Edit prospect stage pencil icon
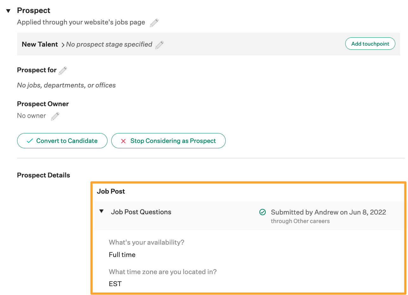This screenshot has height=295, width=408. click(159, 45)
